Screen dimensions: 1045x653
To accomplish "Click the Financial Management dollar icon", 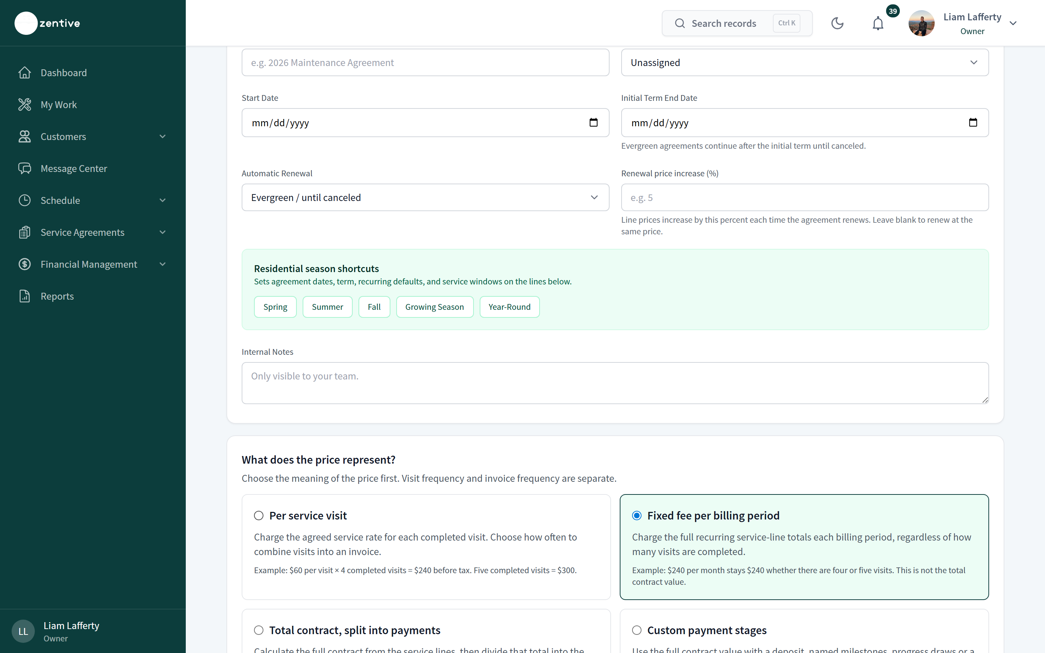I will pyautogui.click(x=25, y=264).
